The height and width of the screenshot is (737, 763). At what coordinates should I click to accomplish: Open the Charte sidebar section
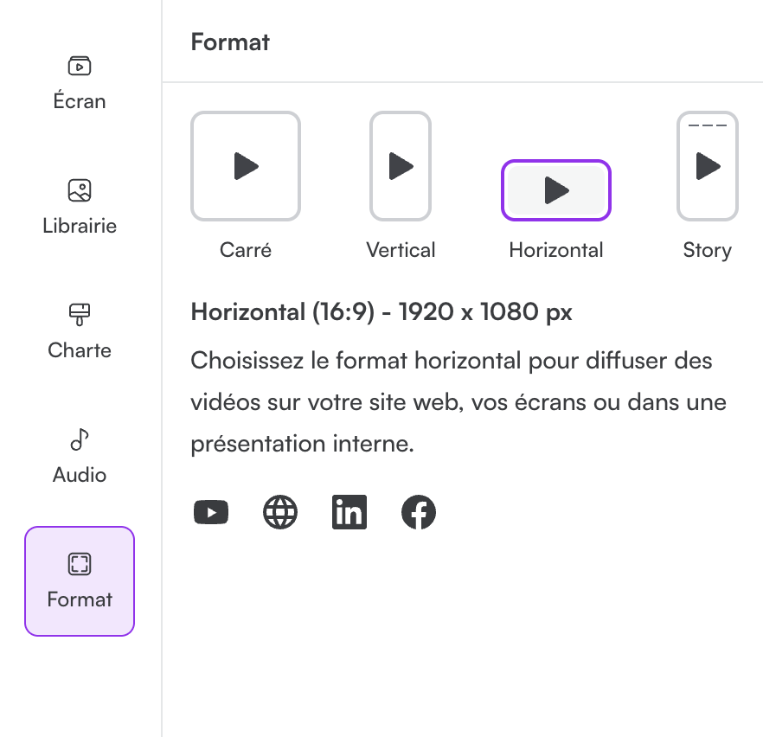[80, 332]
